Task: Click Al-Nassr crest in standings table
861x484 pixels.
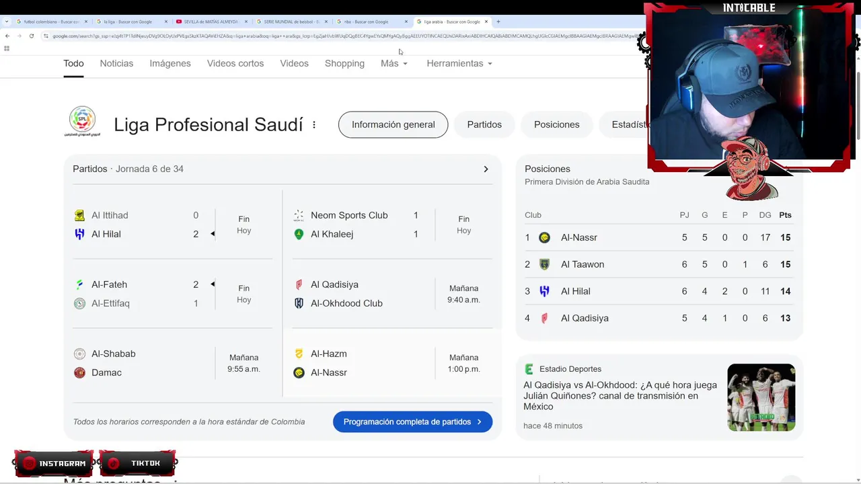Action: coord(545,237)
